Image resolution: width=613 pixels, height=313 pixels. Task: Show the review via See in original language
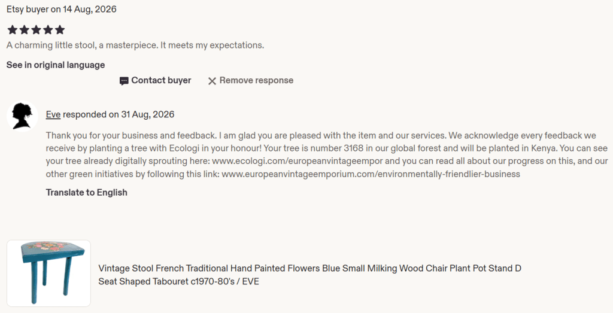(x=56, y=65)
